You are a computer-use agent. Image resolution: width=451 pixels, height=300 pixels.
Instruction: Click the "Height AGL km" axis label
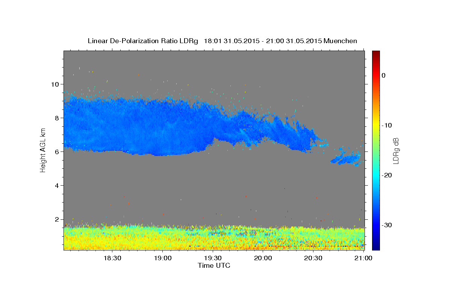click(43, 150)
